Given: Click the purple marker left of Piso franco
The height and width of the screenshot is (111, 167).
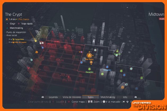Looking at the screenshot, I should [x=81, y=52].
